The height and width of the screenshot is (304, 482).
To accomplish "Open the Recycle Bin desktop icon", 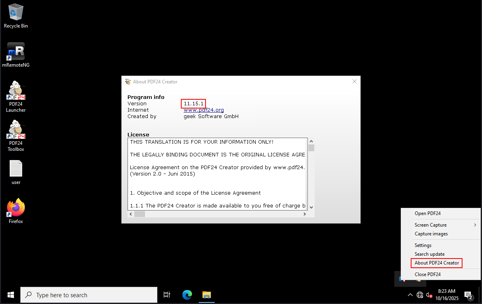I will [x=16, y=16].
